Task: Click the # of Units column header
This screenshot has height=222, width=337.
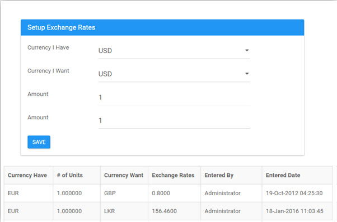Action: click(77, 175)
